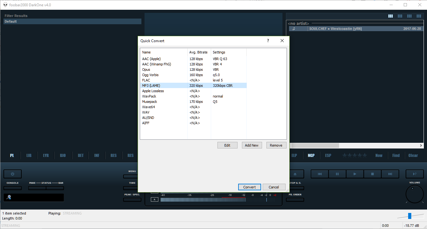Screen dimensions: 427x229
Task: Expand the '<no artist>' group header
Action: click(x=298, y=24)
